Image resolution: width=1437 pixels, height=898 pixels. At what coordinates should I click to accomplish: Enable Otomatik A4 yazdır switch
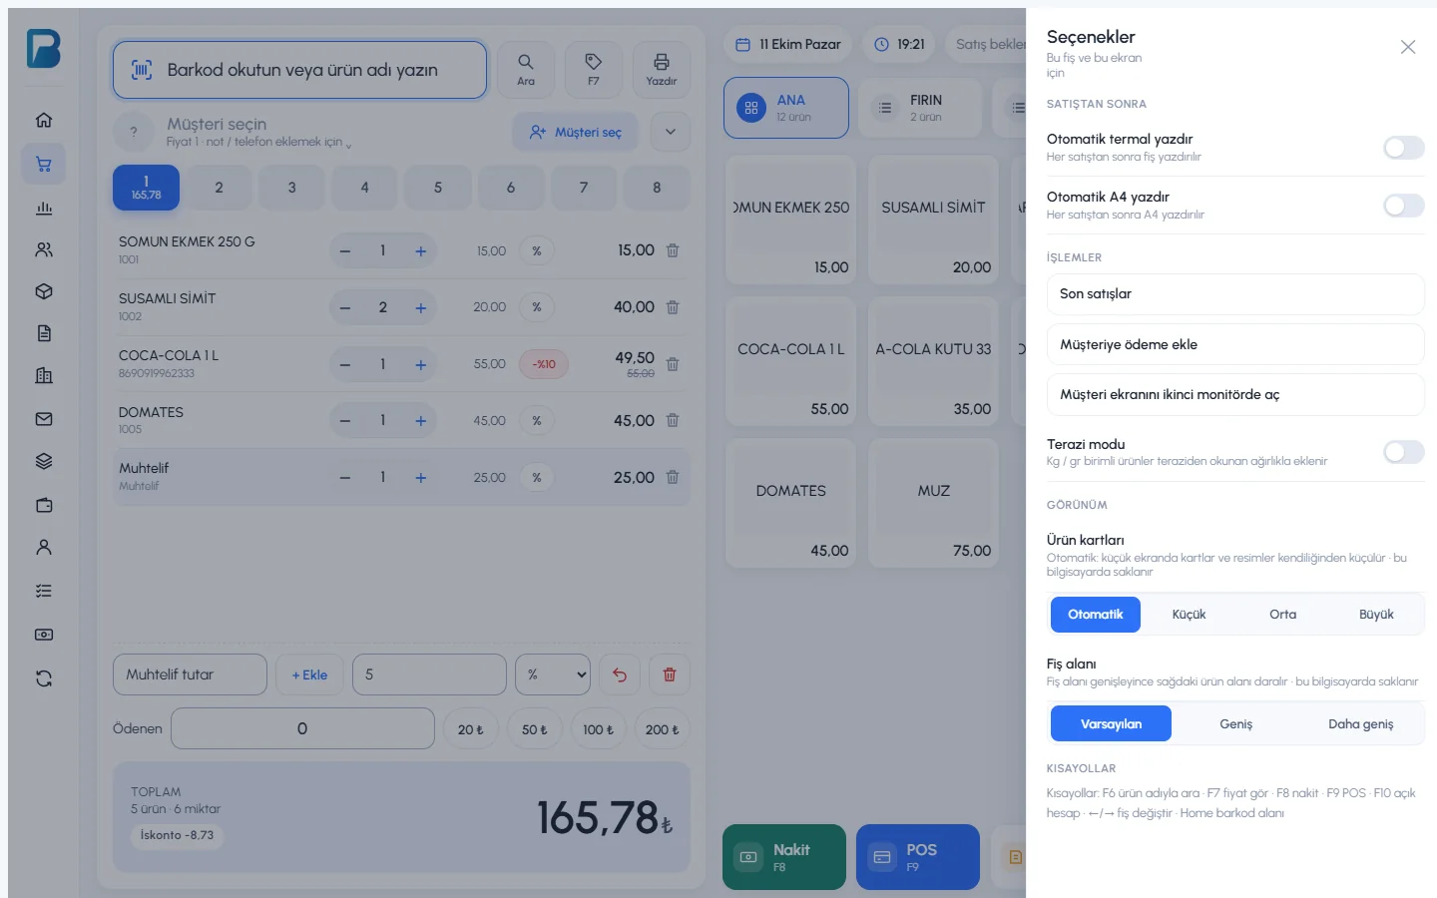tap(1404, 206)
